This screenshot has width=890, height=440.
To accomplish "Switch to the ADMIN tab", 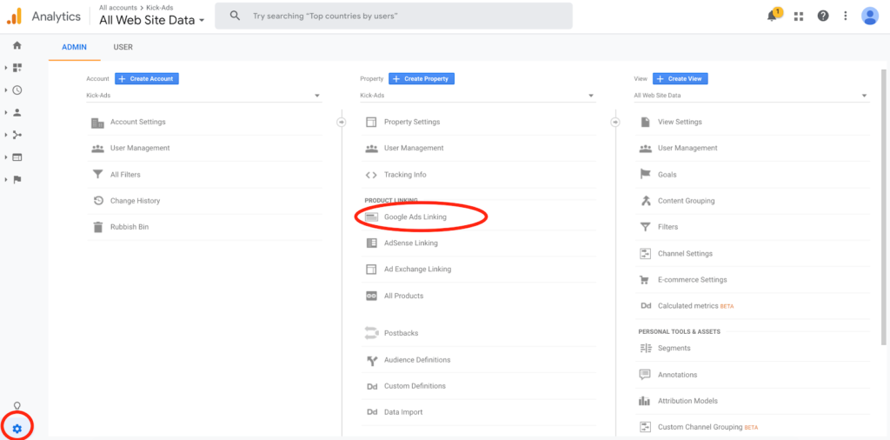I will 75,47.
